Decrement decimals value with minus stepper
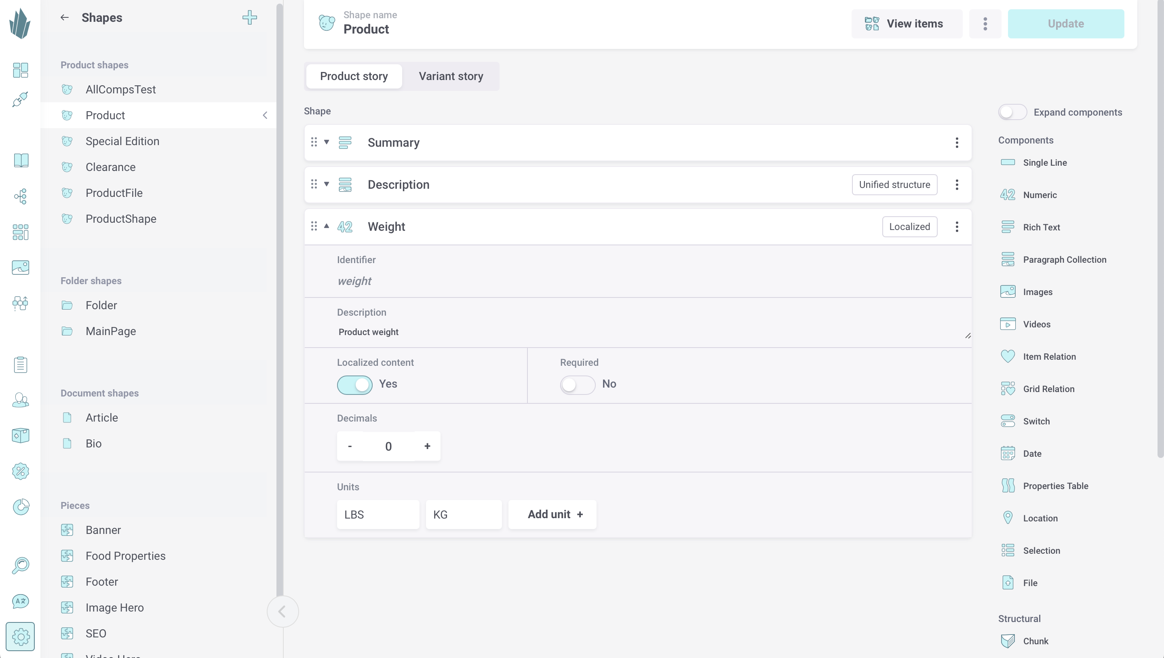This screenshot has width=1164, height=658. point(349,445)
